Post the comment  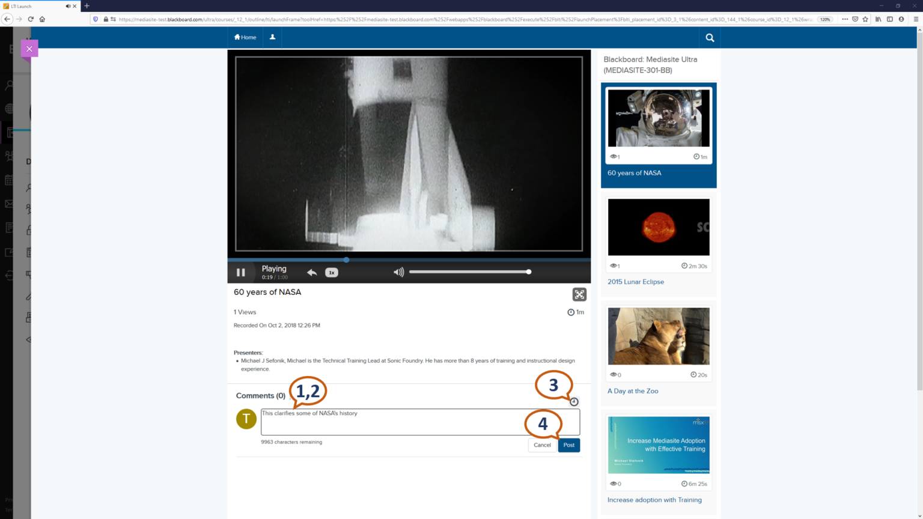coord(569,445)
